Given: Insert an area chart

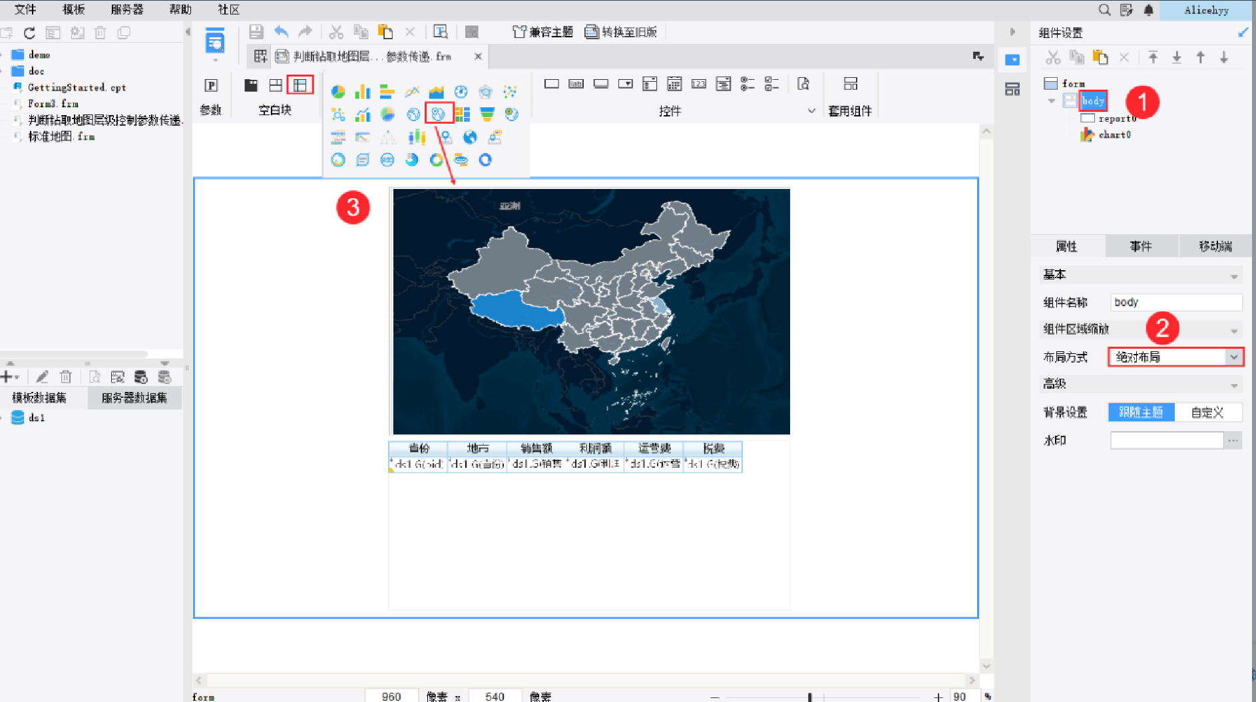Looking at the screenshot, I should (x=437, y=92).
